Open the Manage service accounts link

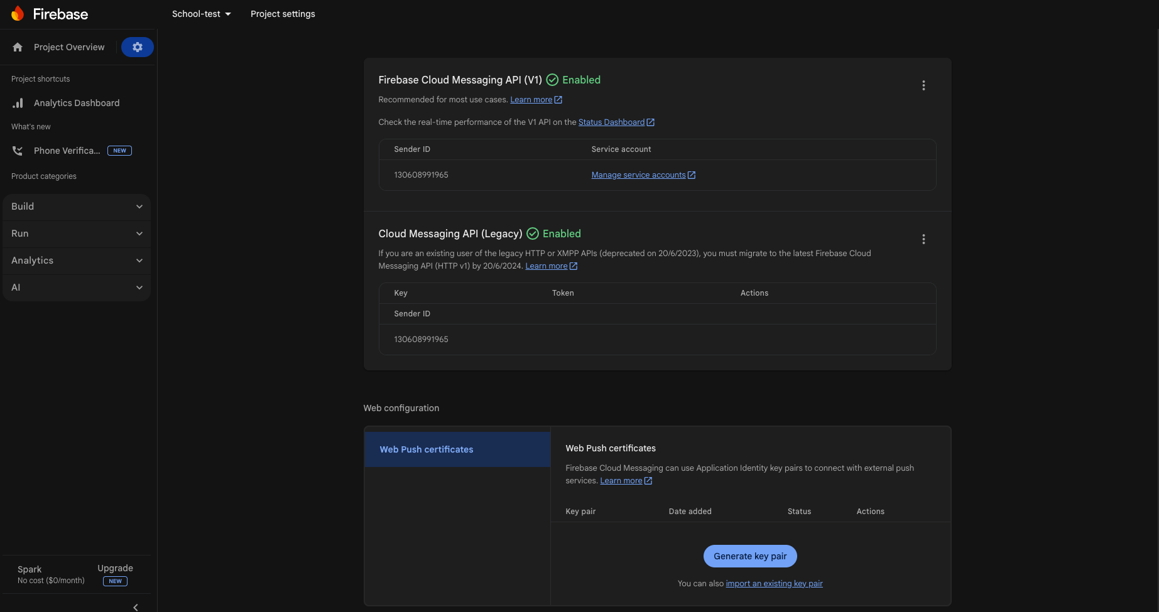pos(638,174)
